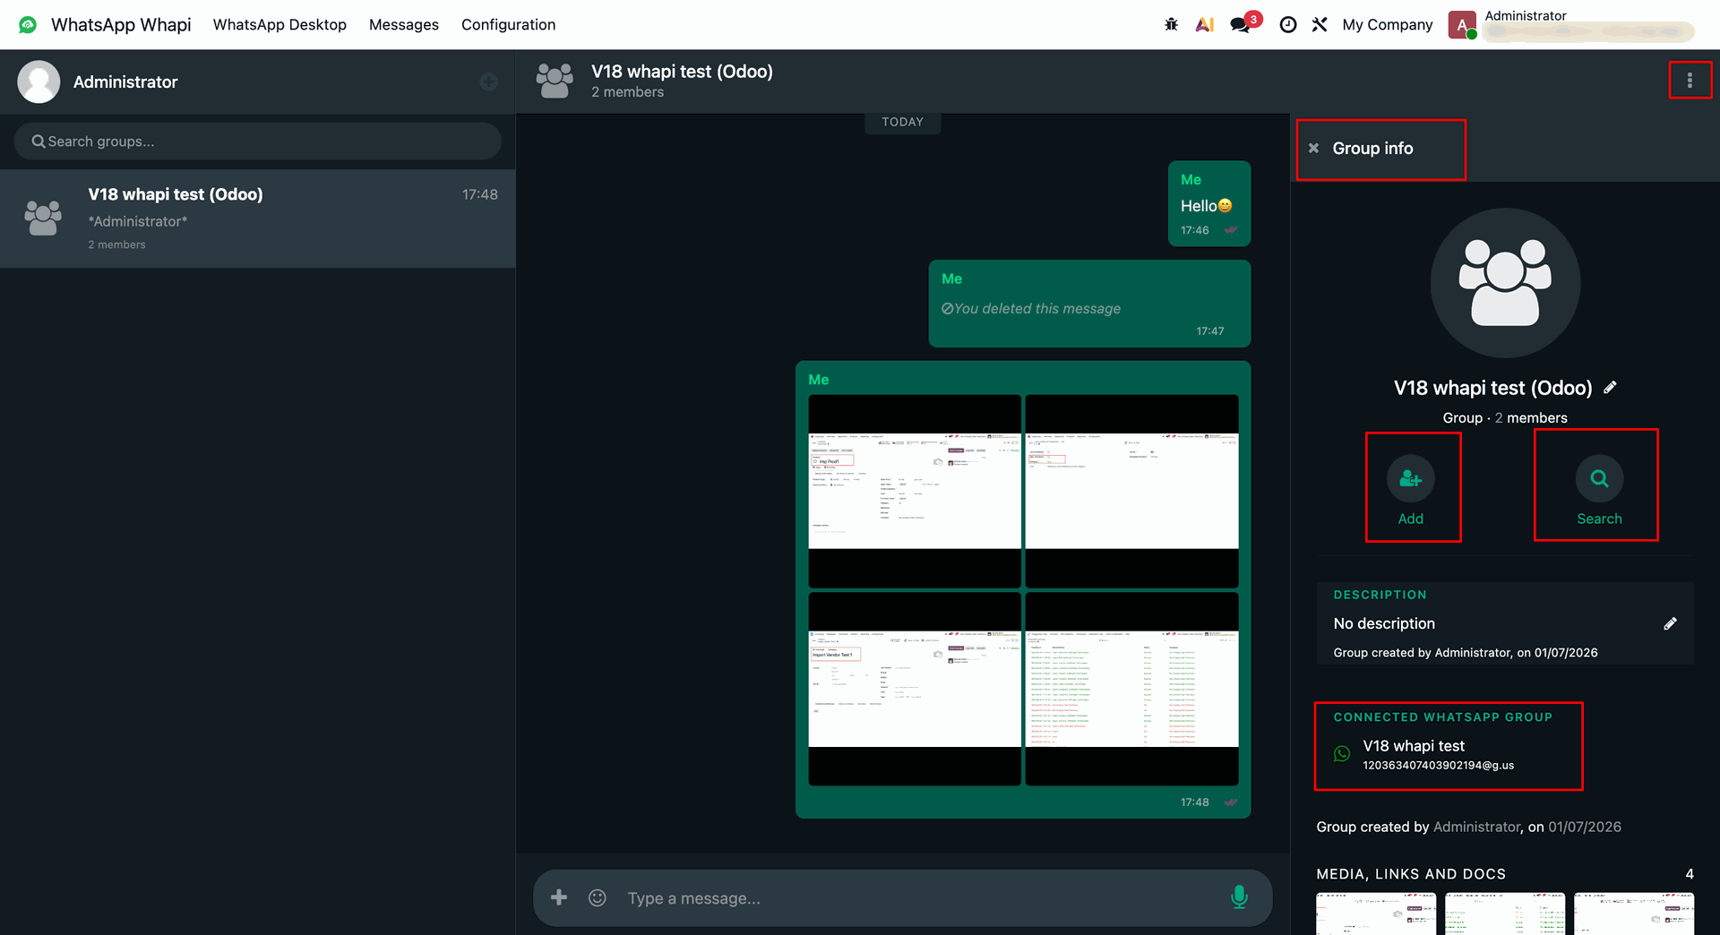The image size is (1720, 935).
Task: Close the Group info panel
Action: tap(1313, 149)
